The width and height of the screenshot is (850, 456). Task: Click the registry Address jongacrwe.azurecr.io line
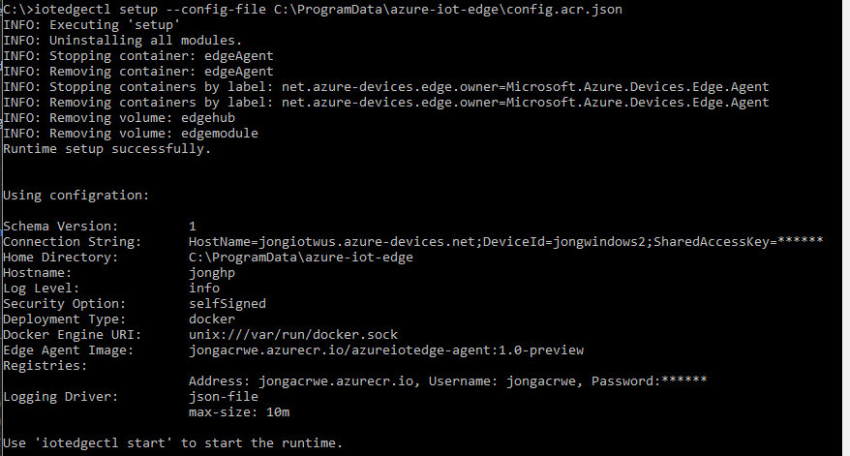coord(447,380)
